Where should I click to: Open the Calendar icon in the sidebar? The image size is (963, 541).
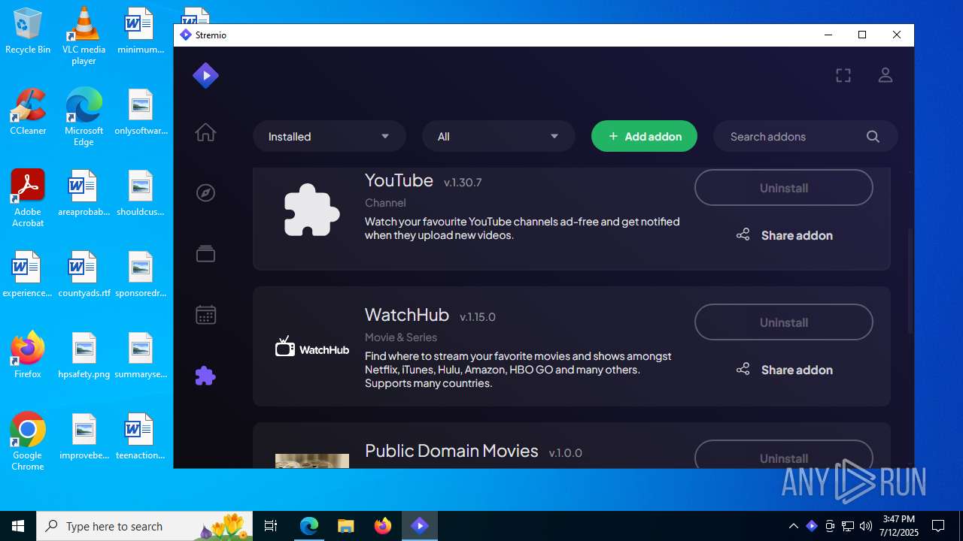[x=205, y=314]
